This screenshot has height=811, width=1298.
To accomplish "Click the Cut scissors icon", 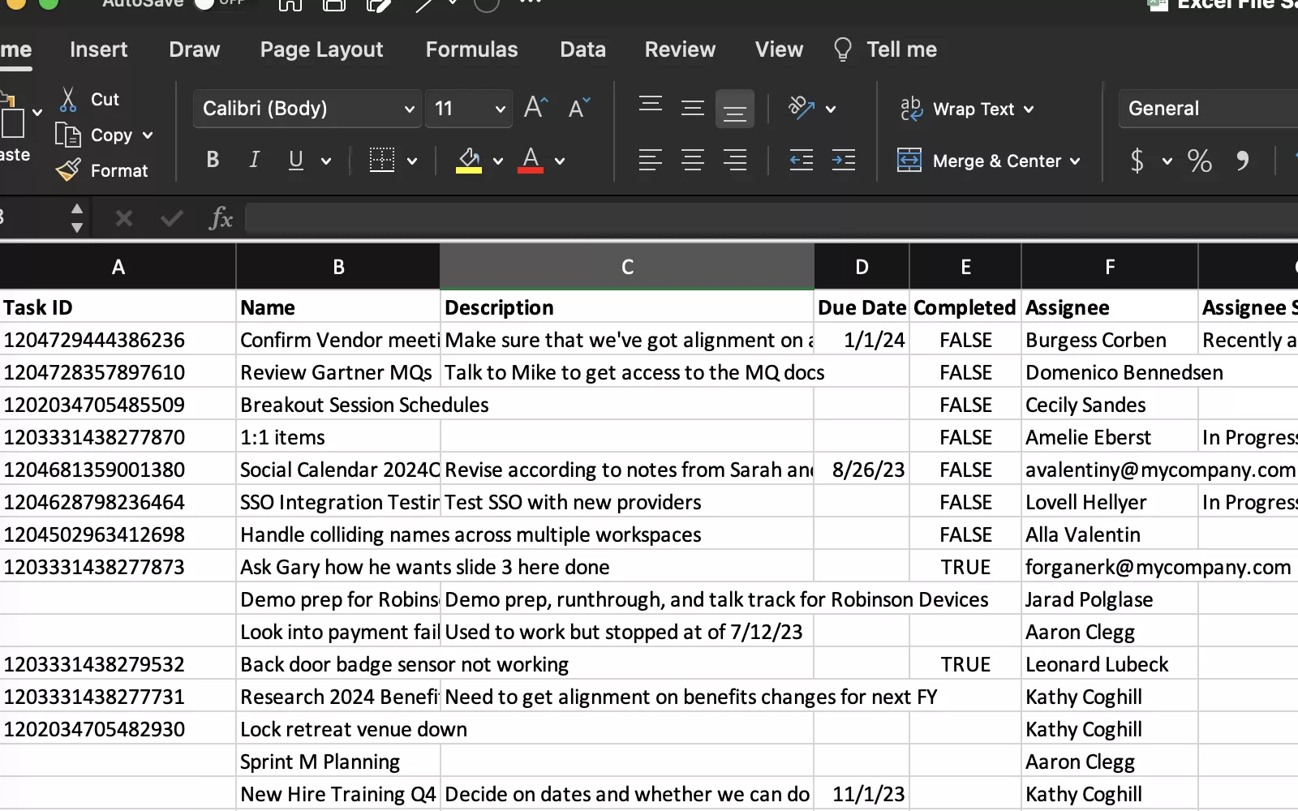I will (x=69, y=100).
